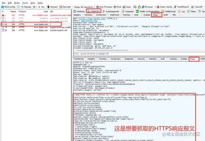Select session 20 content-search.xml row
This screenshot has height=141, width=205.
click(x=36, y=30)
